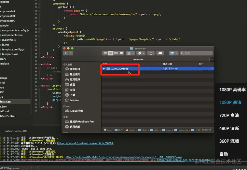Click resources in the Finder path bar
247x170 pixels.
pyautogui.click(x=181, y=130)
